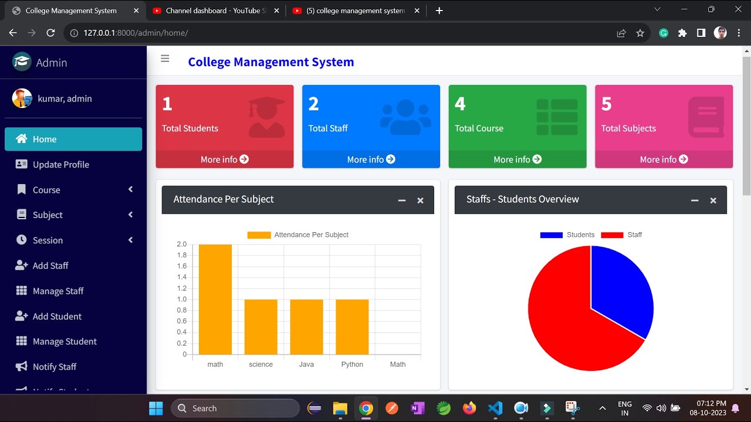751x422 pixels.
Task: Collapse the Staffs - Students Overview panel
Action: tap(695, 200)
